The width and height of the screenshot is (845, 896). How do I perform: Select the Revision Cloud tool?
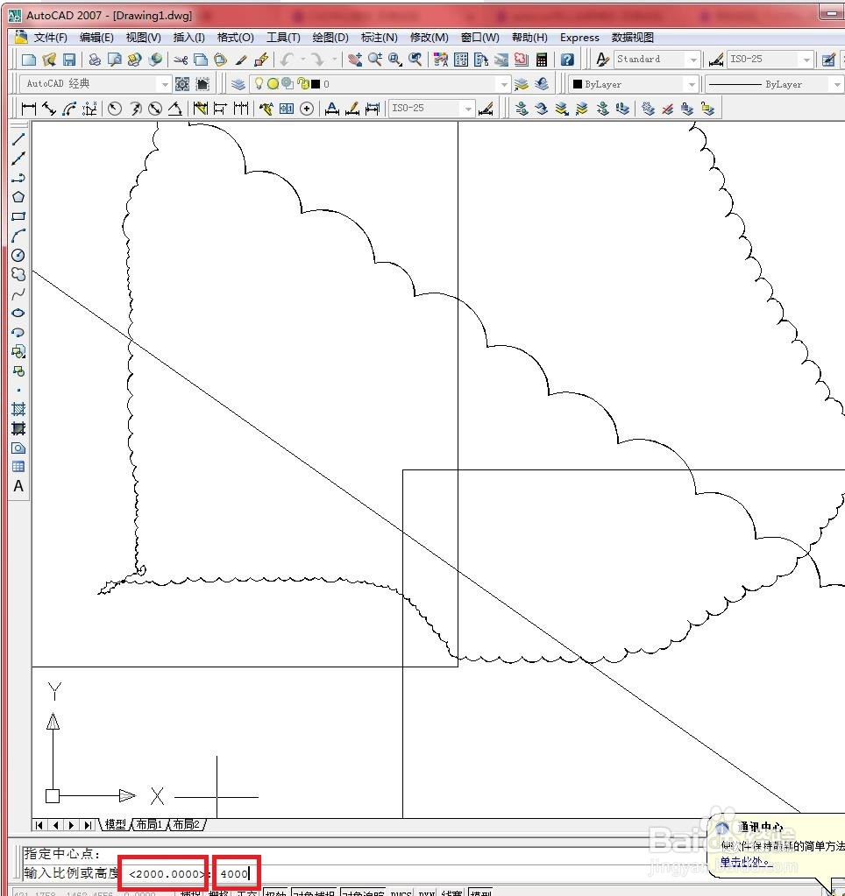pos(18,275)
